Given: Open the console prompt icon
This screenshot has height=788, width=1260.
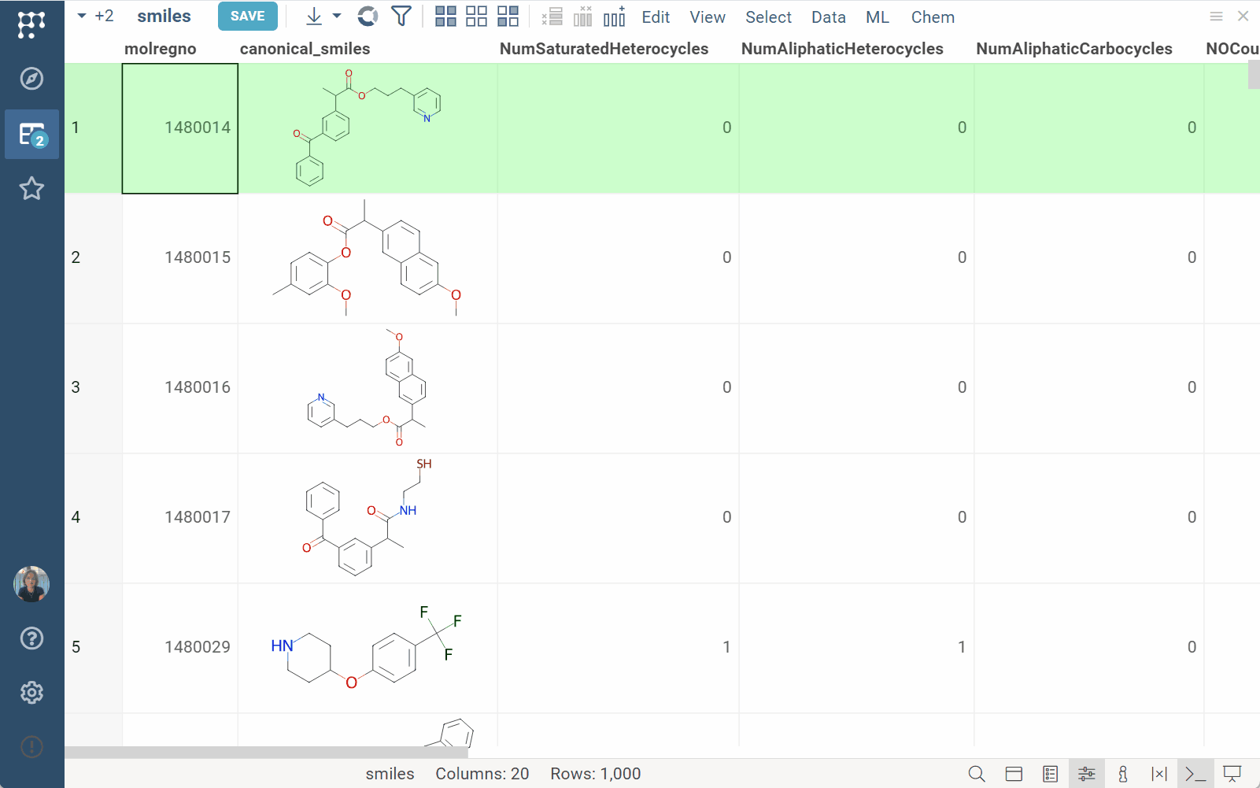Looking at the screenshot, I should click(x=1195, y=774).
